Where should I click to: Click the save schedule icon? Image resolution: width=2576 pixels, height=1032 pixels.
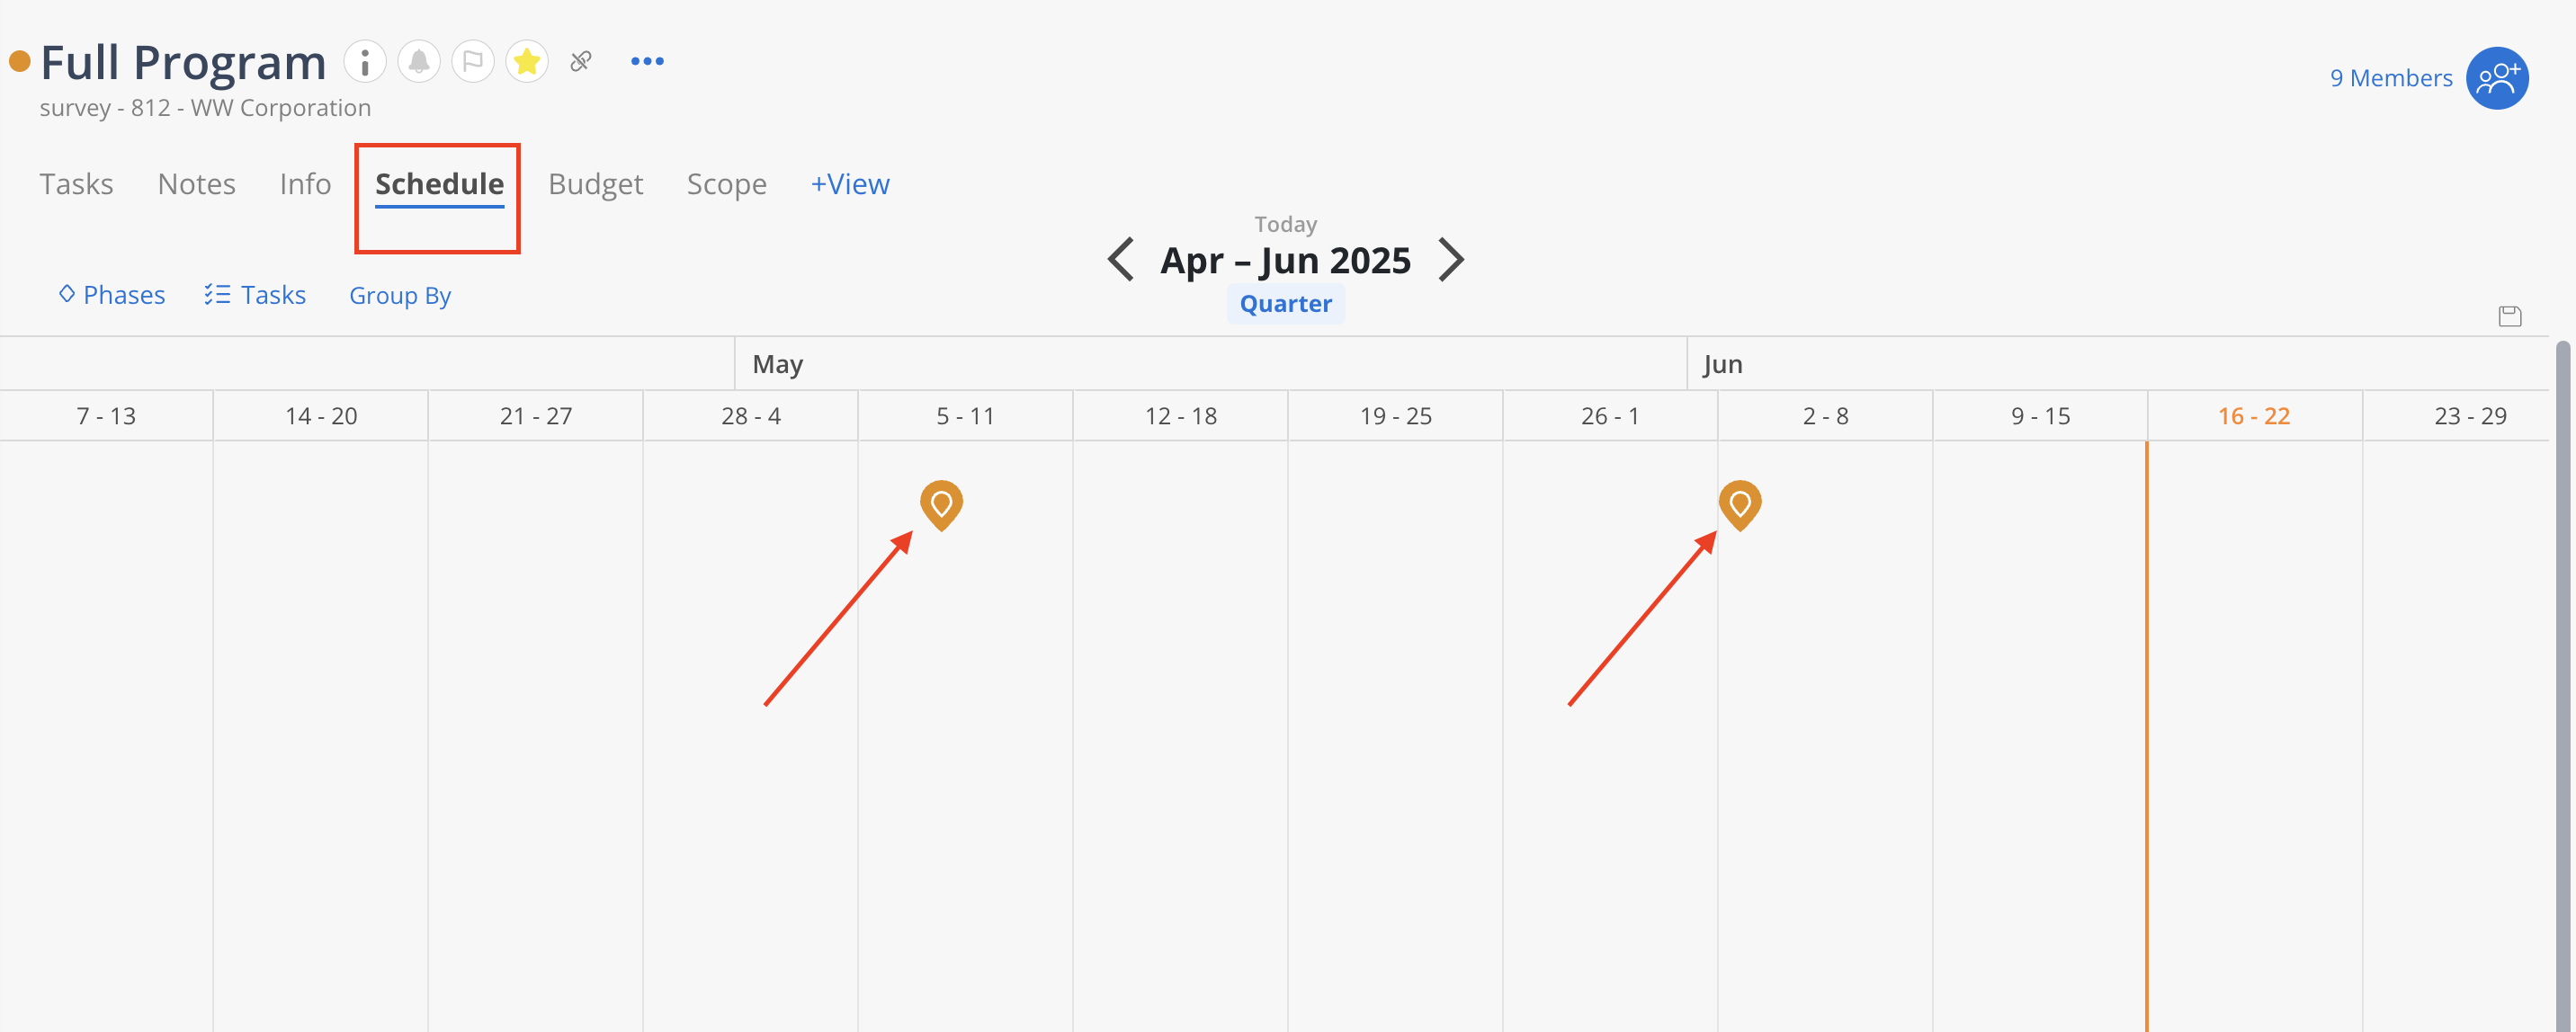pyautogui.click(x=2509, y=316)
